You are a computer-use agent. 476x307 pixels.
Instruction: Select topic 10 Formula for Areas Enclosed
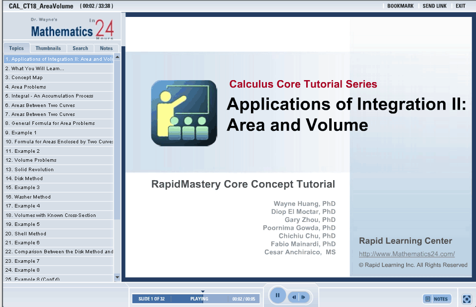(59, 142)
